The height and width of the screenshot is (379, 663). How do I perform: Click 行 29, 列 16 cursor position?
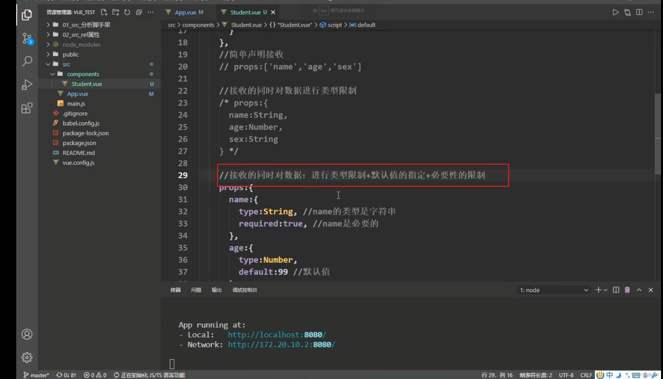click(497, 375)
